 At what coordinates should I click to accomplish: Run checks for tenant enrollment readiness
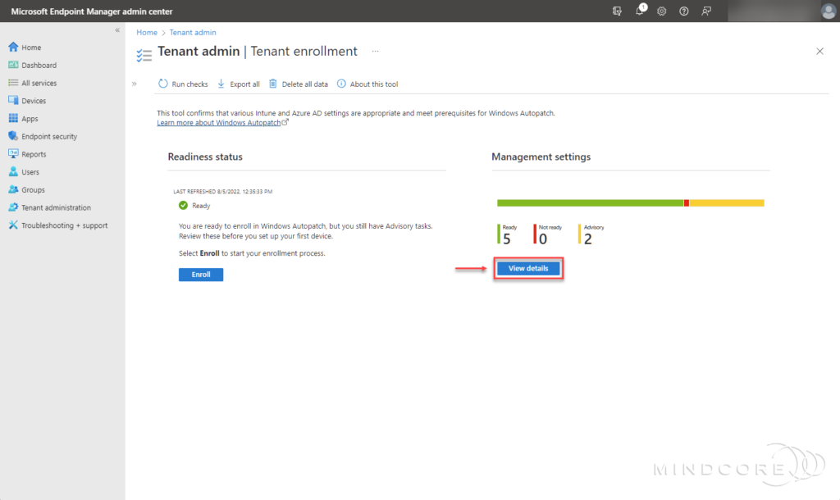pyautogui.click(x=182, y=84)
